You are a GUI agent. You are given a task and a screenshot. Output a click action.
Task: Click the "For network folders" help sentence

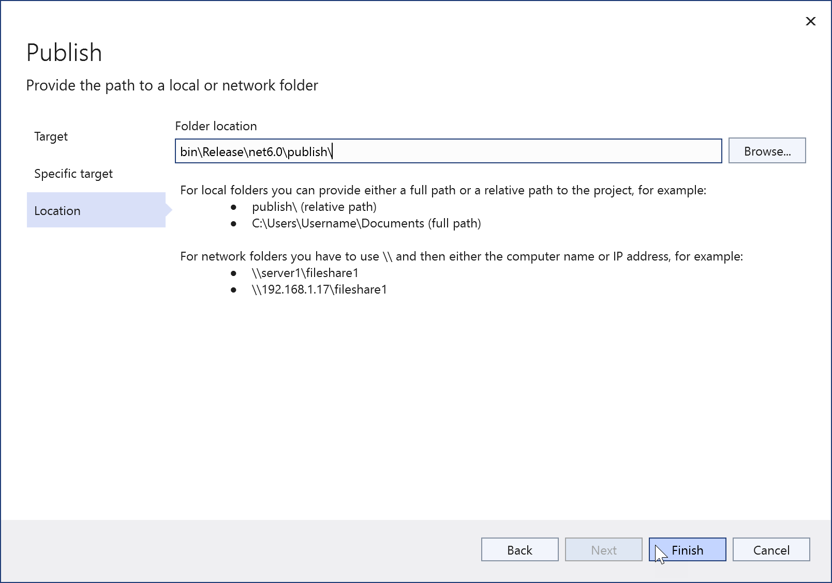tap(461, 256)
